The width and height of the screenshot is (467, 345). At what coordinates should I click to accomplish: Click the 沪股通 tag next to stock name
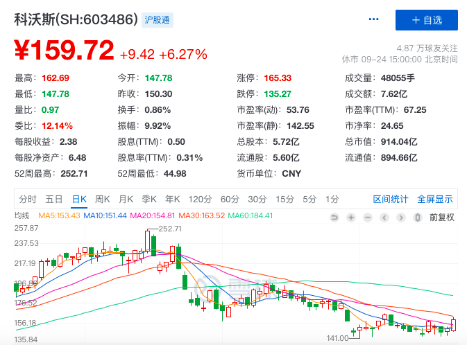(x=158, y=20)
